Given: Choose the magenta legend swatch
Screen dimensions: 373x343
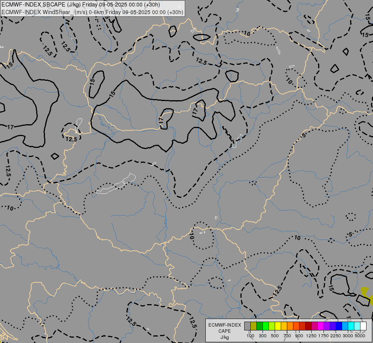Looking at the screenshot, I should [x=321, y=326].
